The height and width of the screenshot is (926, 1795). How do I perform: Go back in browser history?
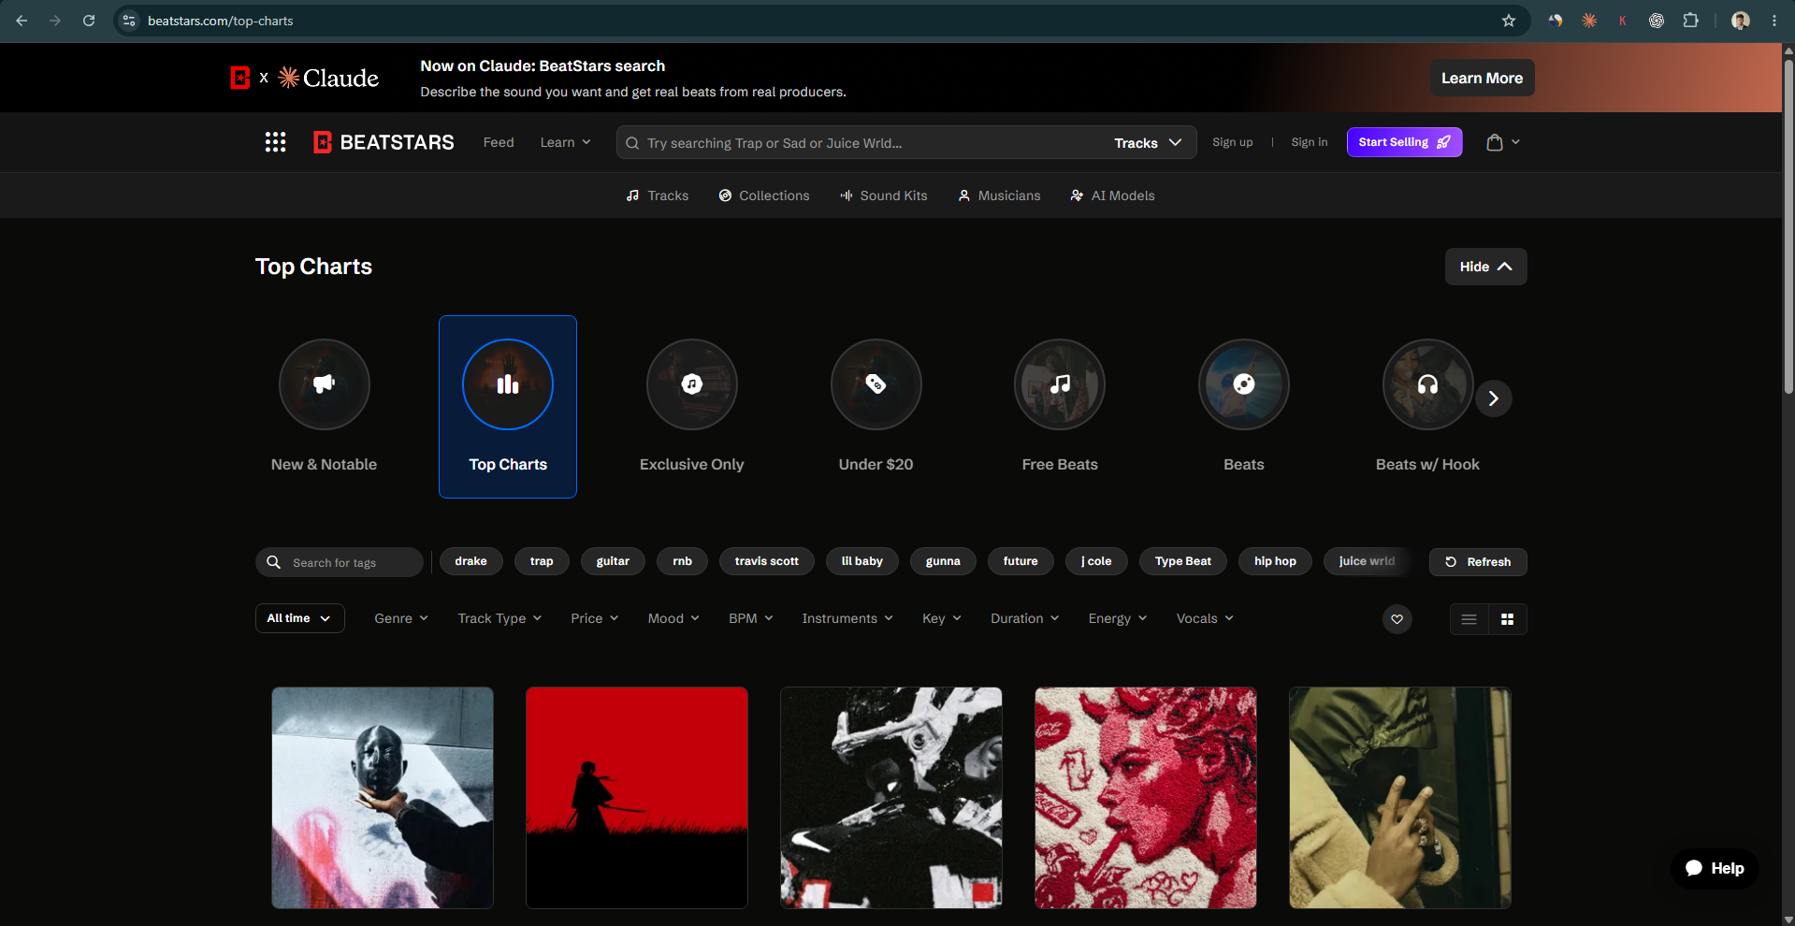pyautogui.click(x=22, y=21)
